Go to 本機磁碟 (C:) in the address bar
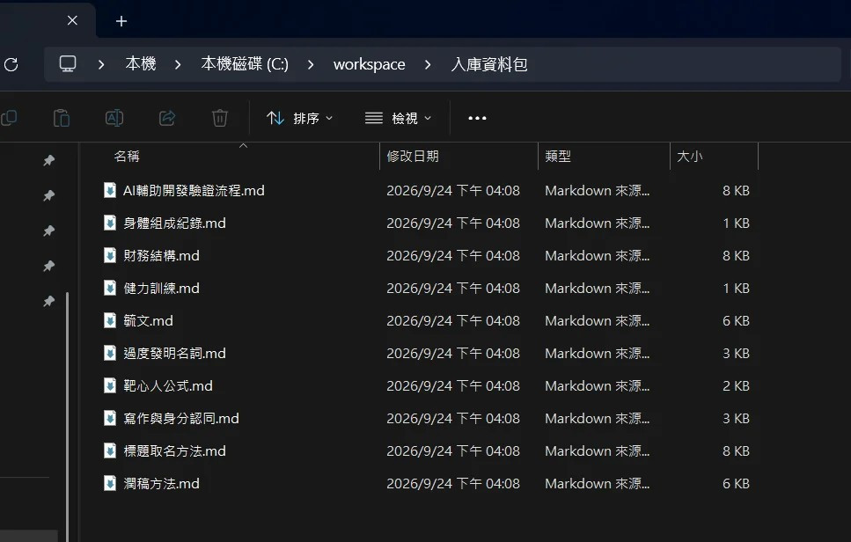The image size is (851, 542). point(245,64)
